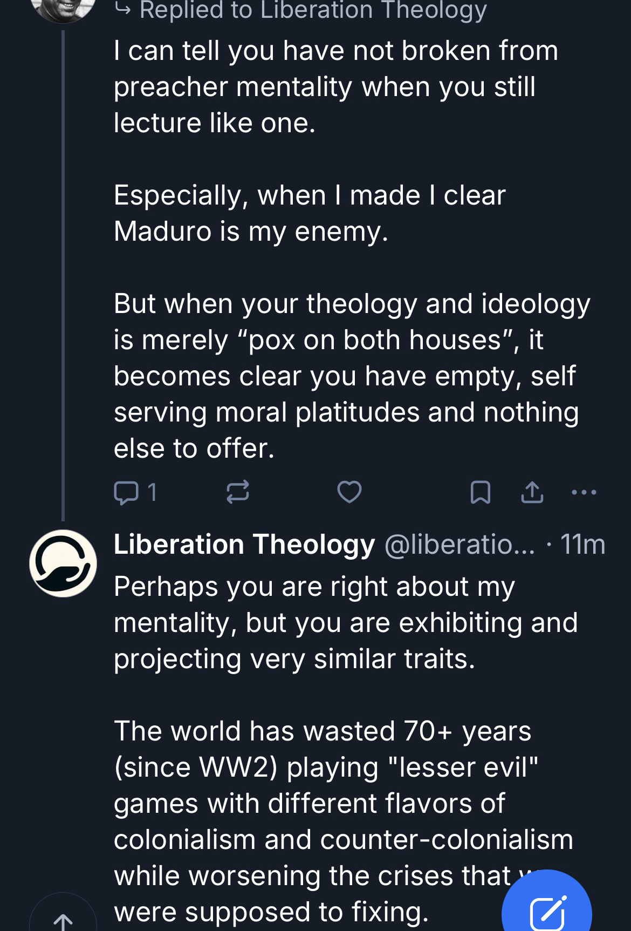Tap the partially visible avatar at top

point(63,8)
